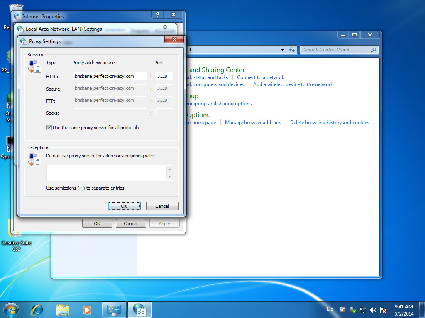
Task: Open the network tray icon
Action: [363, 310]
